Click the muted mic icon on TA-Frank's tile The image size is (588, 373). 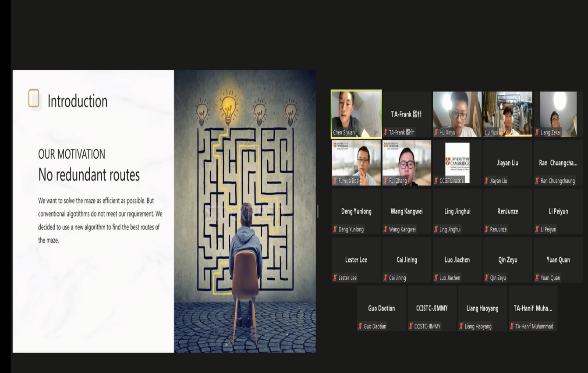(x=386, y=132)
